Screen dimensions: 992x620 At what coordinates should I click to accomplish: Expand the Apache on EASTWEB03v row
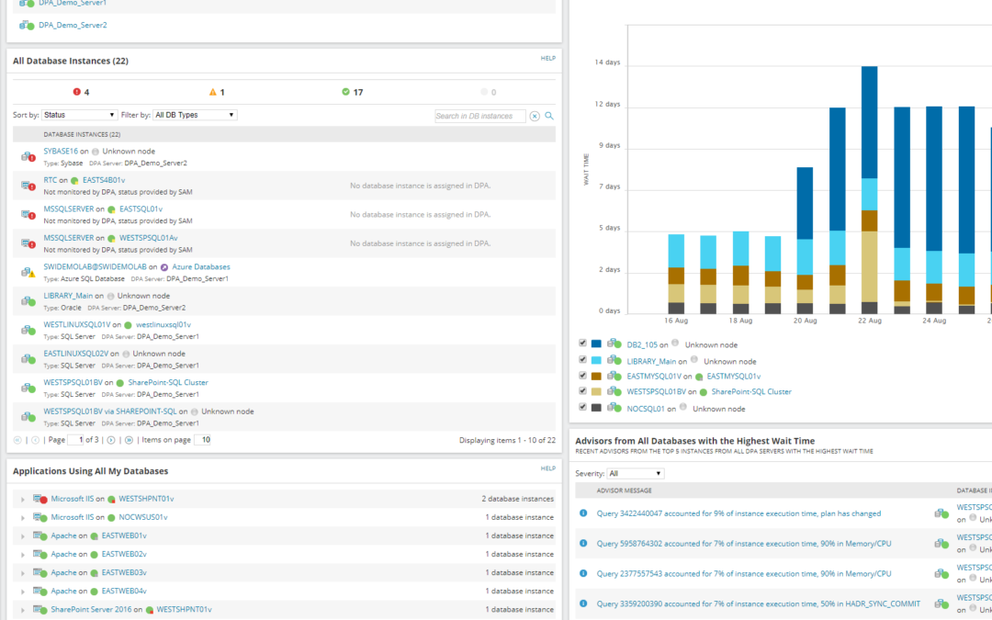point(23,573)
